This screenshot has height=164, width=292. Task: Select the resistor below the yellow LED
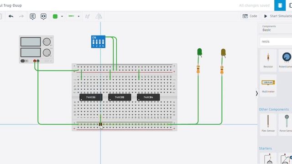coord(222,70)
